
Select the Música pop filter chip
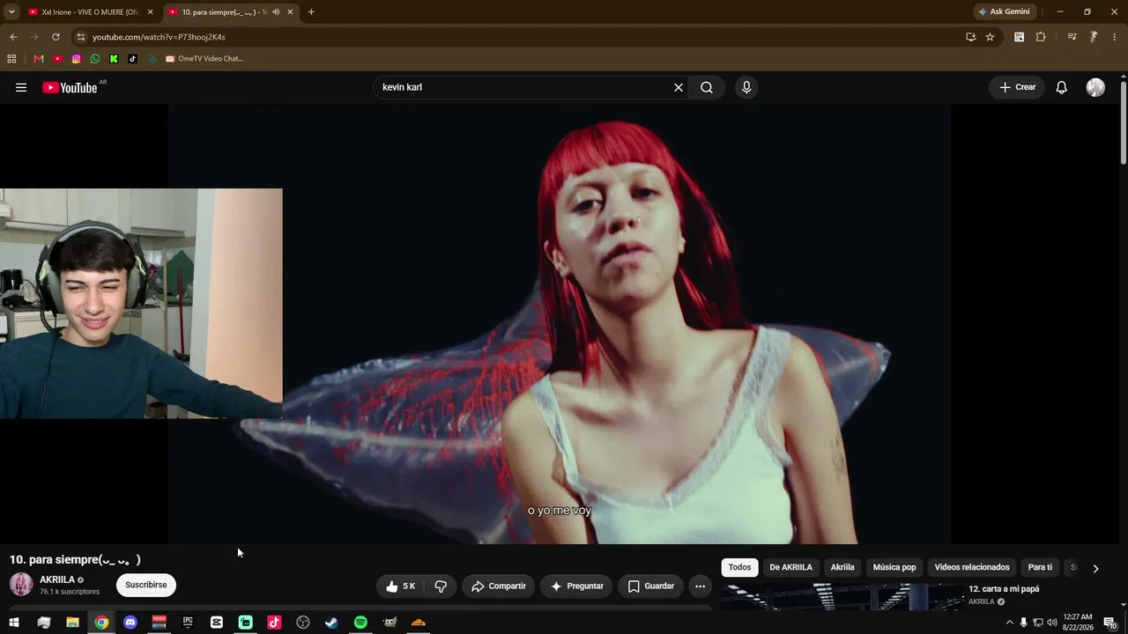click(x=894, y=567)
